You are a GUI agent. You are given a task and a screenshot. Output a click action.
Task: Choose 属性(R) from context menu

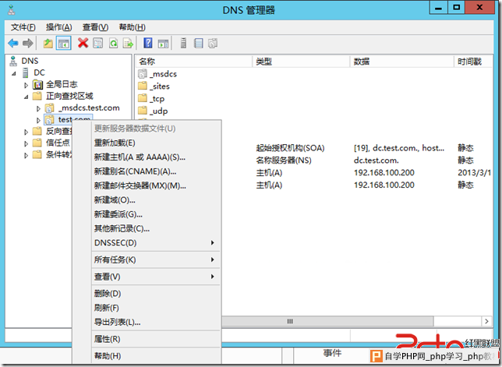point(156,339)
